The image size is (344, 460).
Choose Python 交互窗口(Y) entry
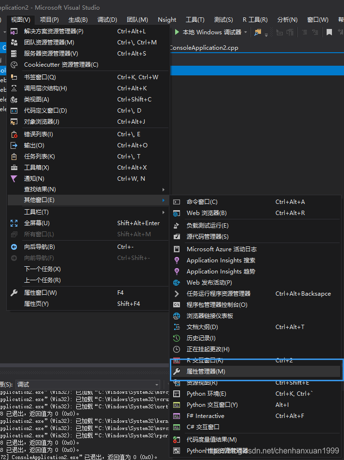coord(255,405)
